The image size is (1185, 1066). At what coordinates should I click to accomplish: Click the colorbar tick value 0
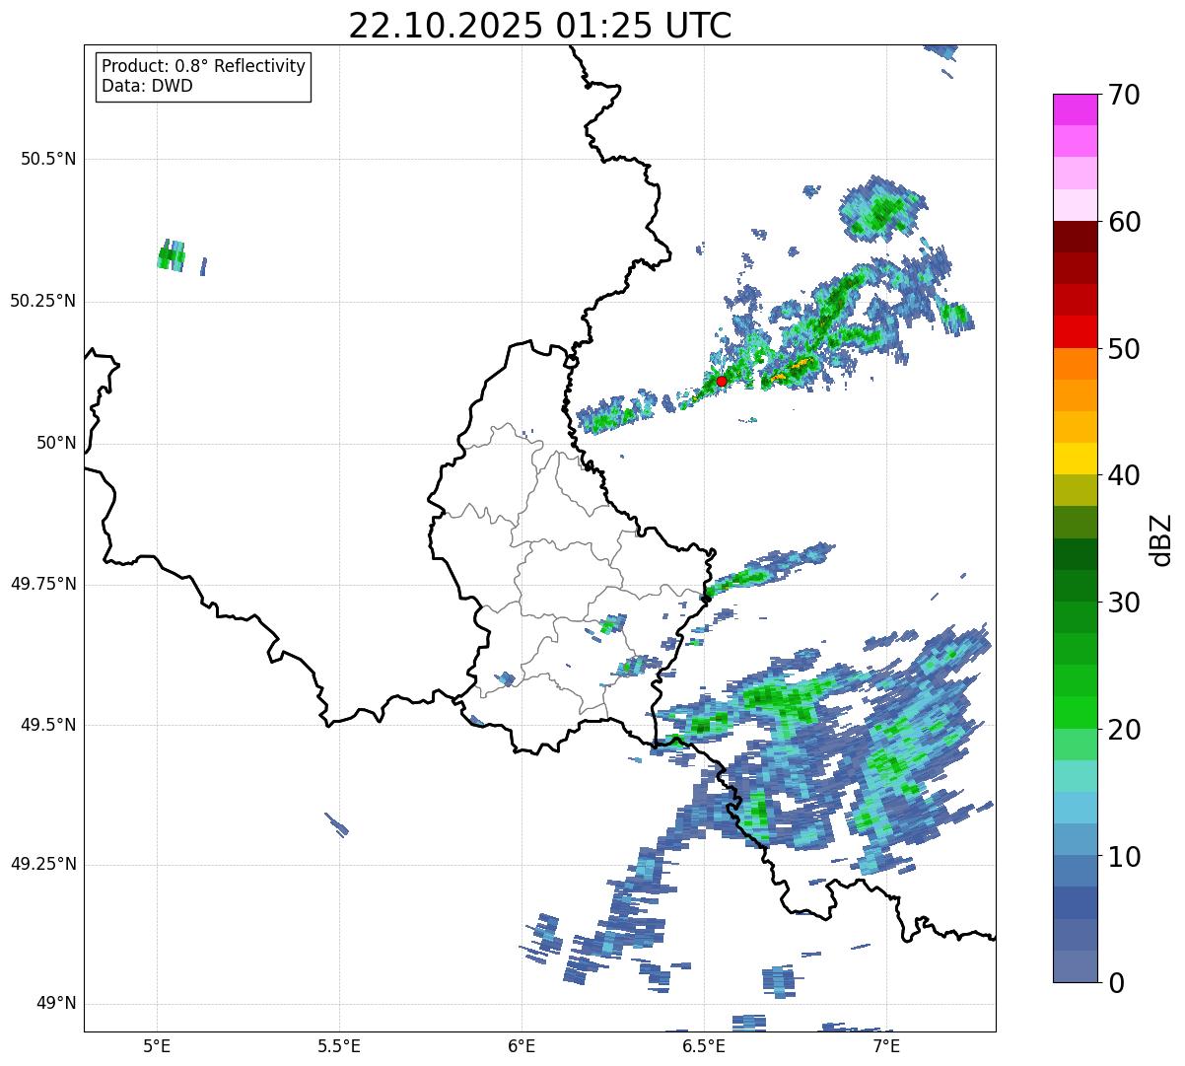click(x=1116, y=983)
